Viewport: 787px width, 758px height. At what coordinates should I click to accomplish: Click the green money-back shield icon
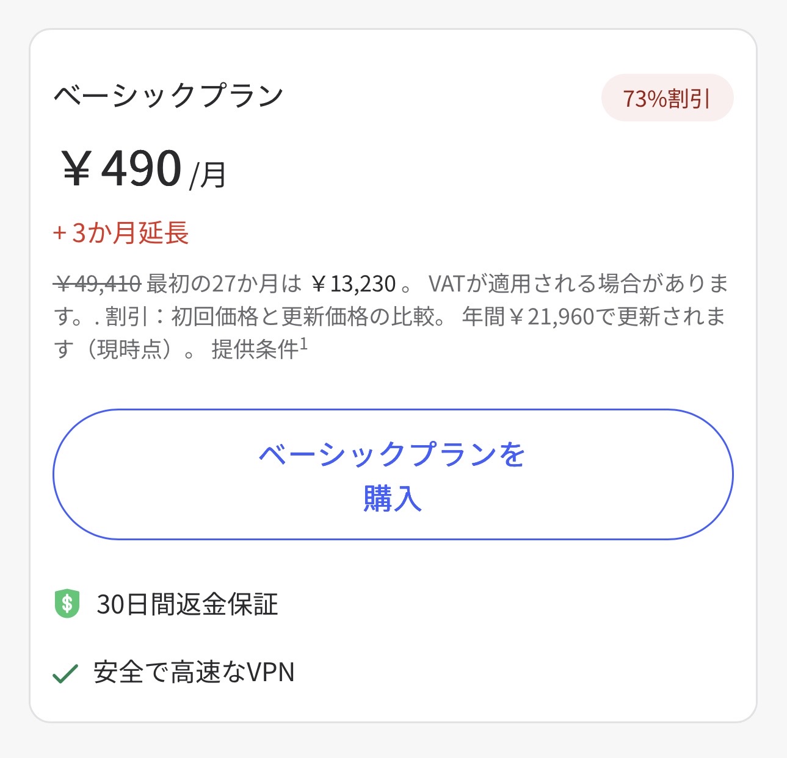(67, 604)
